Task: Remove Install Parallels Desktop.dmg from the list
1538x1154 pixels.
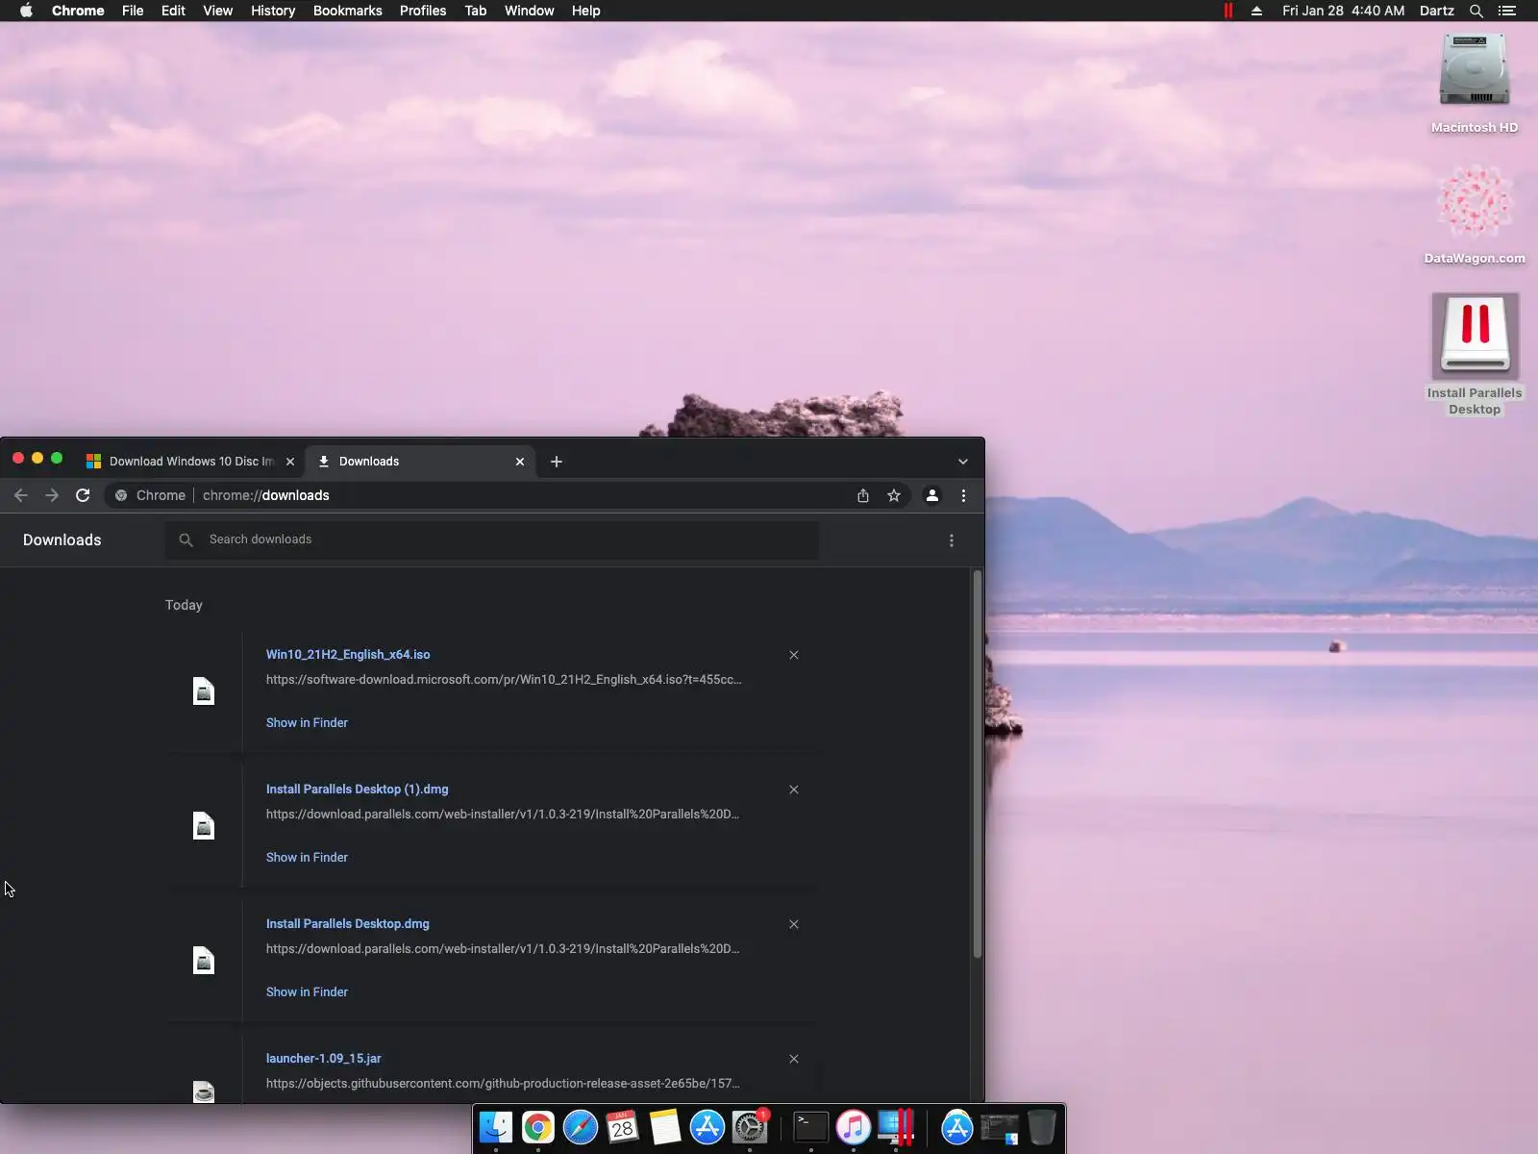Action: (x=794, y=924)
